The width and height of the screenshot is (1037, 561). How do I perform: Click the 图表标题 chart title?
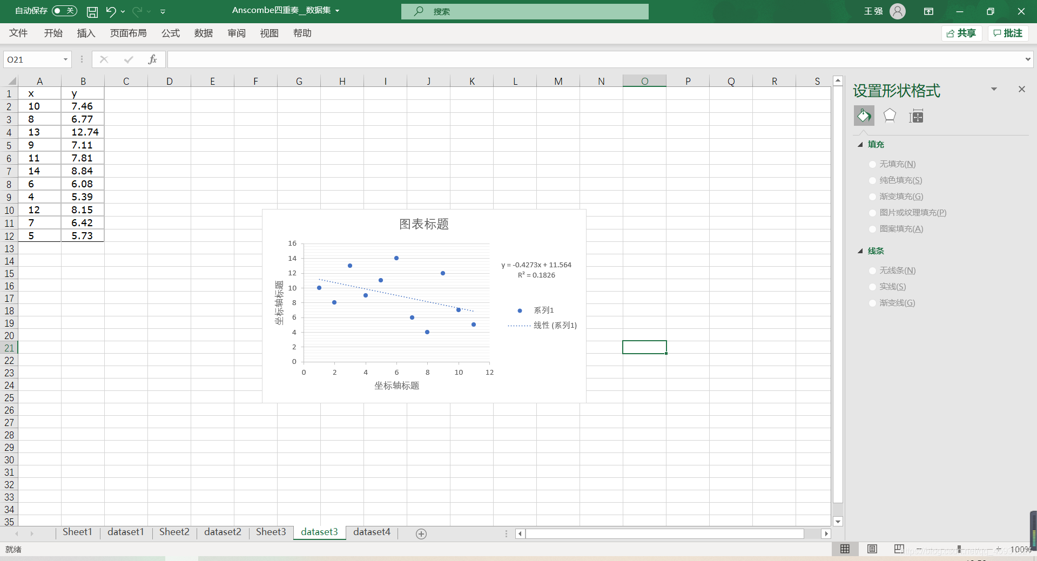[x=424, y=224]
